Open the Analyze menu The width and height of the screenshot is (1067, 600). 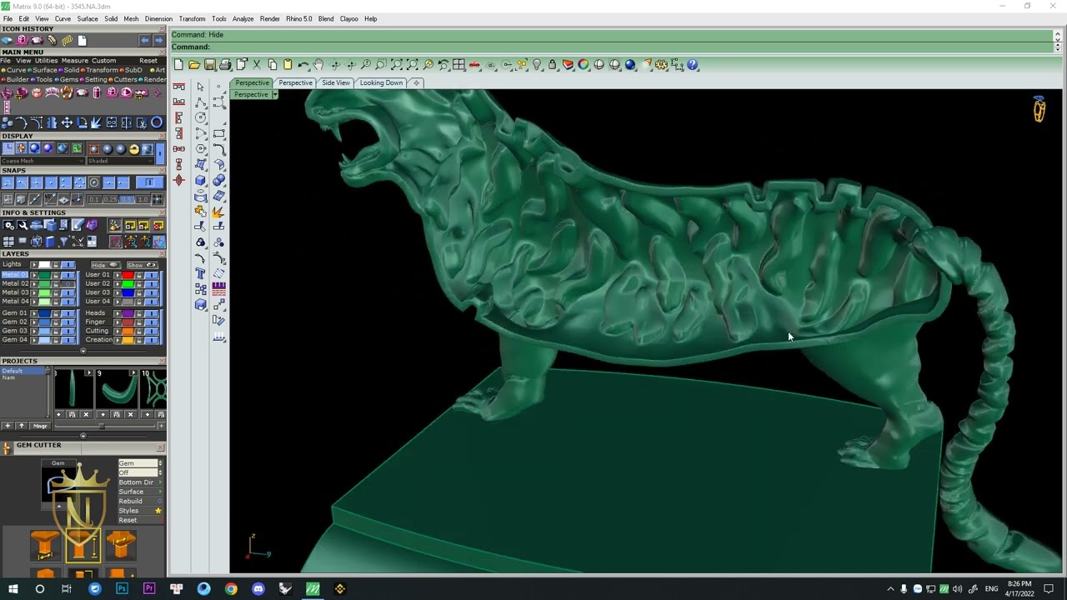(243, 18)
